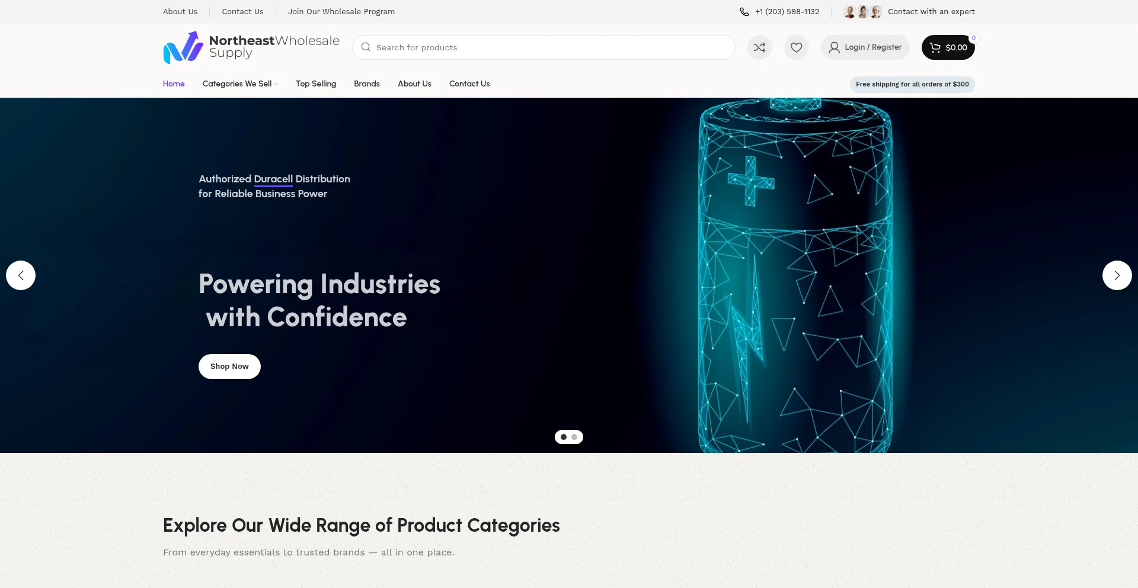This screenshot has width=1138, height=588.
Task: Advance to next slide with right arrow
Action: [1117, 275]
